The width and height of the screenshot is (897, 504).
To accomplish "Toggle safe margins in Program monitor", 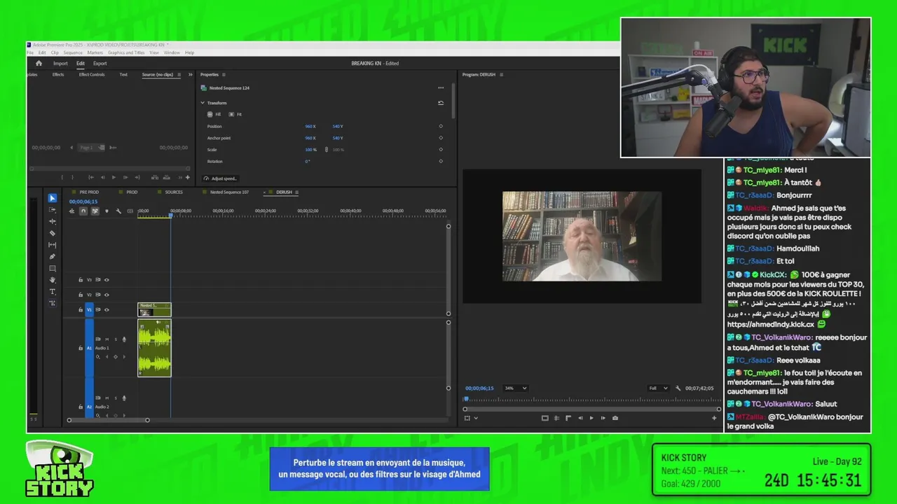I will 545,418.
